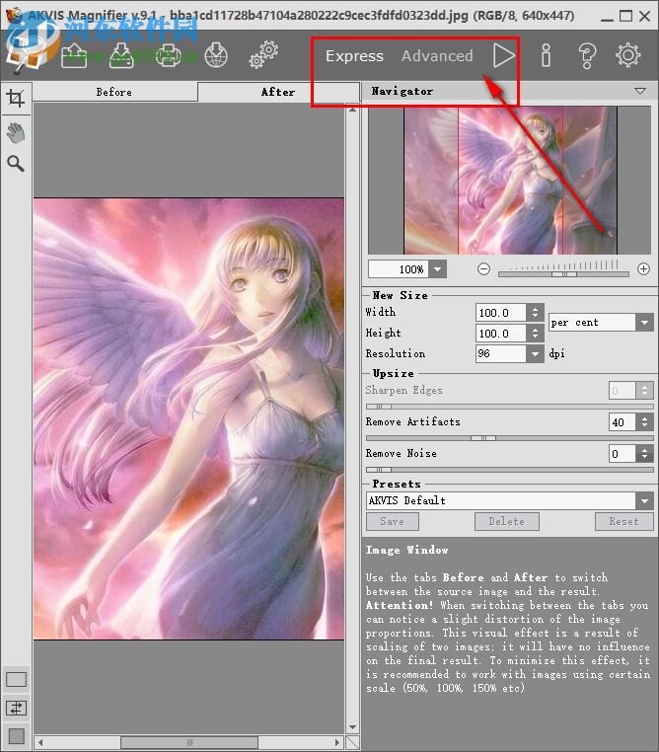Open the AKVIS Default presets dropdown
659x752 pixels.
pyautogui.click(x=644, y=500)
